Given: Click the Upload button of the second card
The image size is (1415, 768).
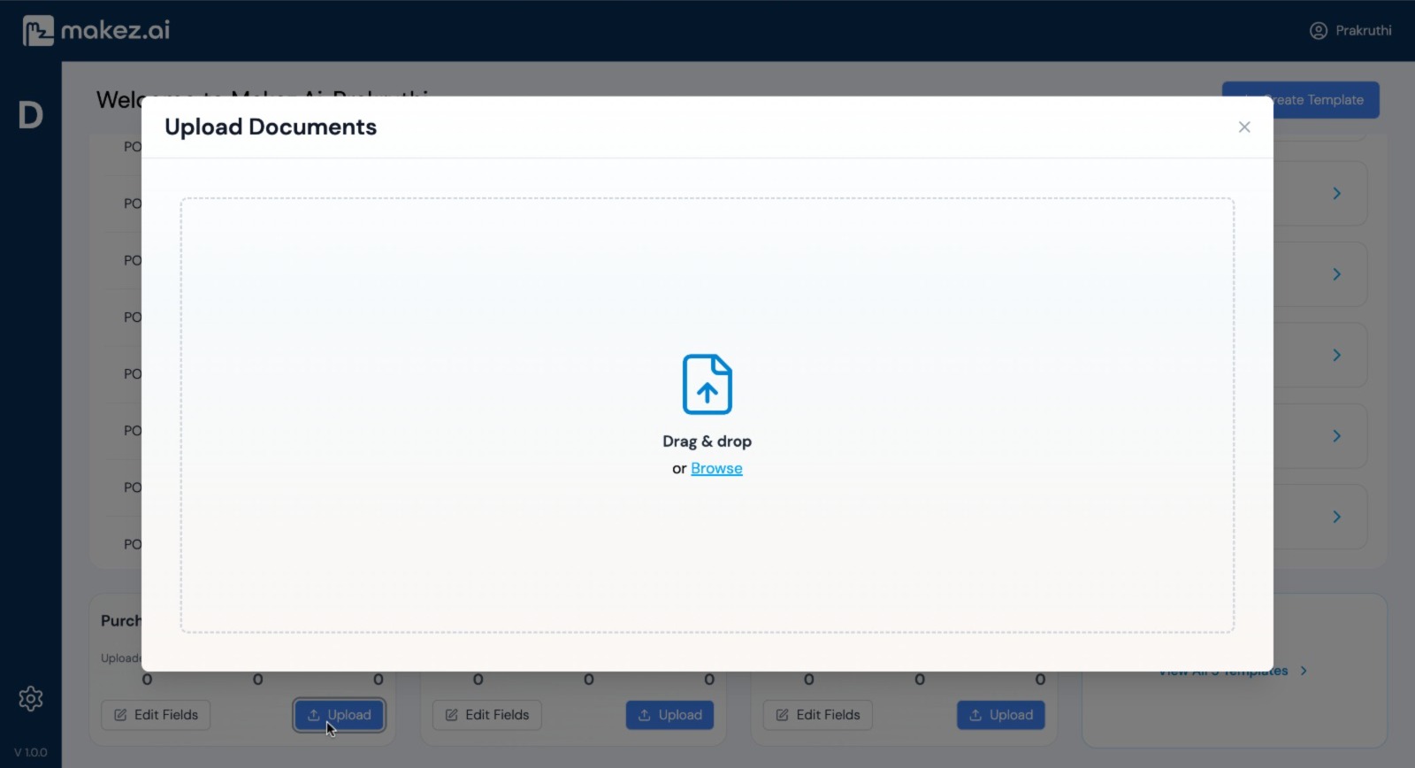Looking at the screenshot, I should (670, 715).
